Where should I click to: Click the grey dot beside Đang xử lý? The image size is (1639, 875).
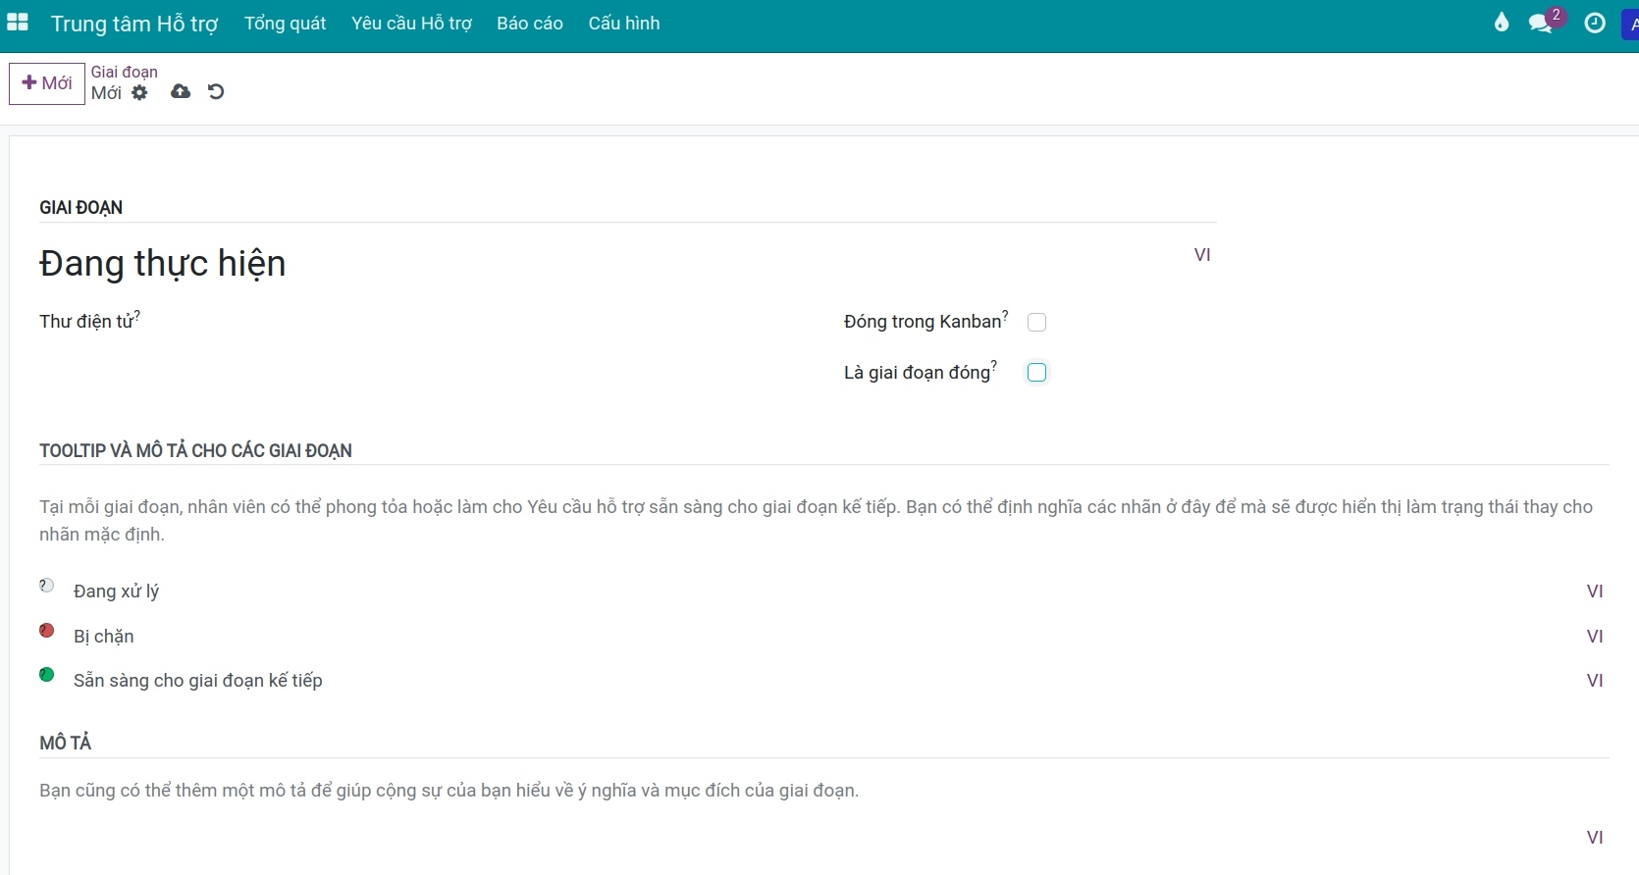46,586
